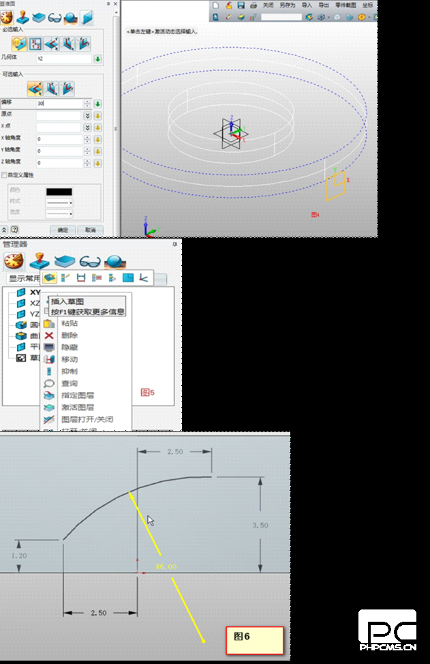
Task: Select 隐藏 in the context menu
Action: click(x=69, y=347)
